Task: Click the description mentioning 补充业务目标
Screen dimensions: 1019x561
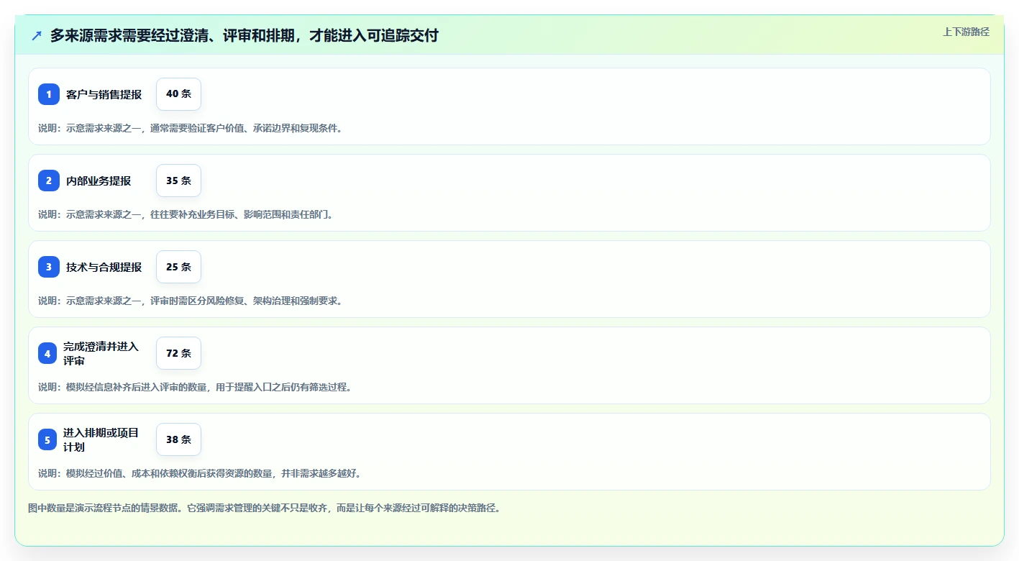Action: [x=186, y=214]
